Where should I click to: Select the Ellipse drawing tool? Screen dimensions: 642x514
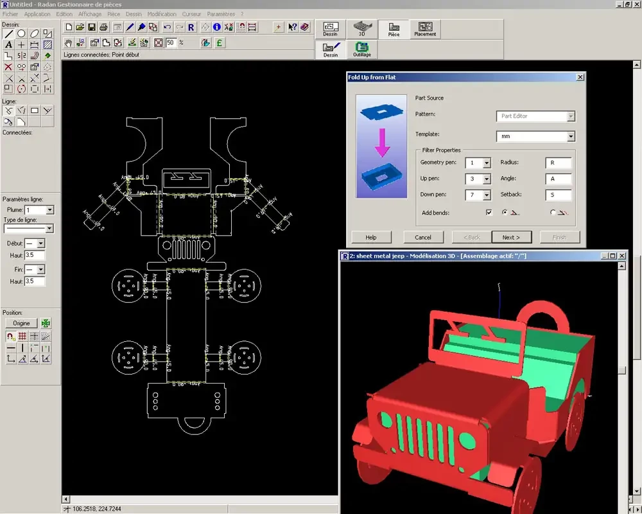point(35,33)
